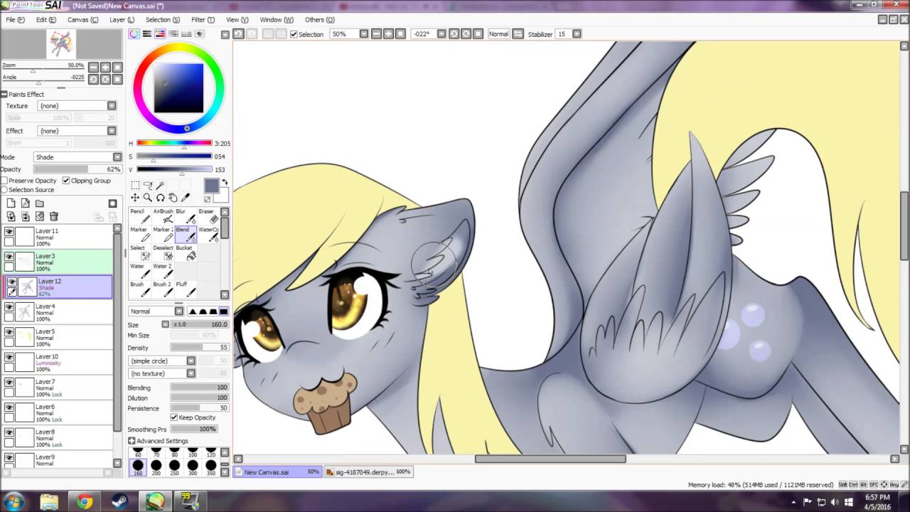Screen dimensions: 910x512
Task: Select the Blur tool
Action: click(186, 216)
